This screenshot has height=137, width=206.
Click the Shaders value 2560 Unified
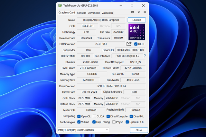coord(90,62)
